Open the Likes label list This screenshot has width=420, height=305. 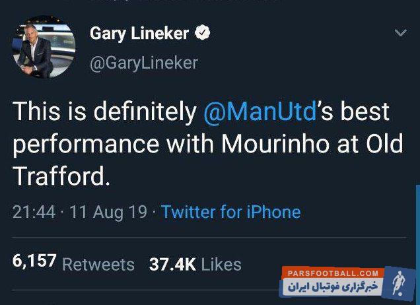[221, 265]
